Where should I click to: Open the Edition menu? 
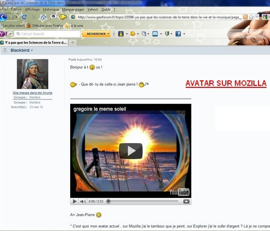pyautogui.click(x=17, y=10)
